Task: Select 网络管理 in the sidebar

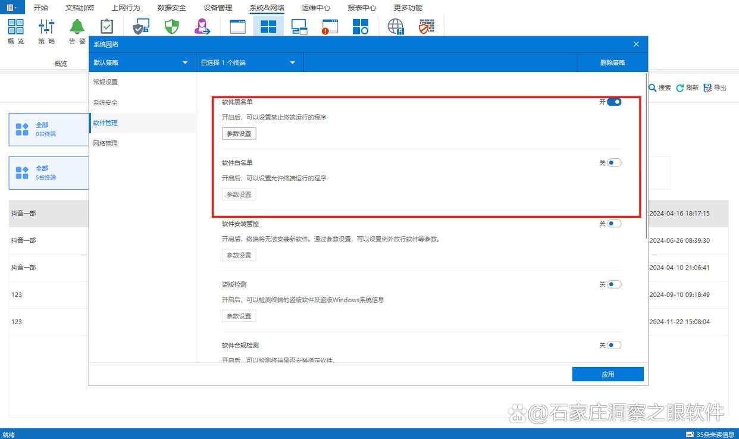Action: pos(106,143)
